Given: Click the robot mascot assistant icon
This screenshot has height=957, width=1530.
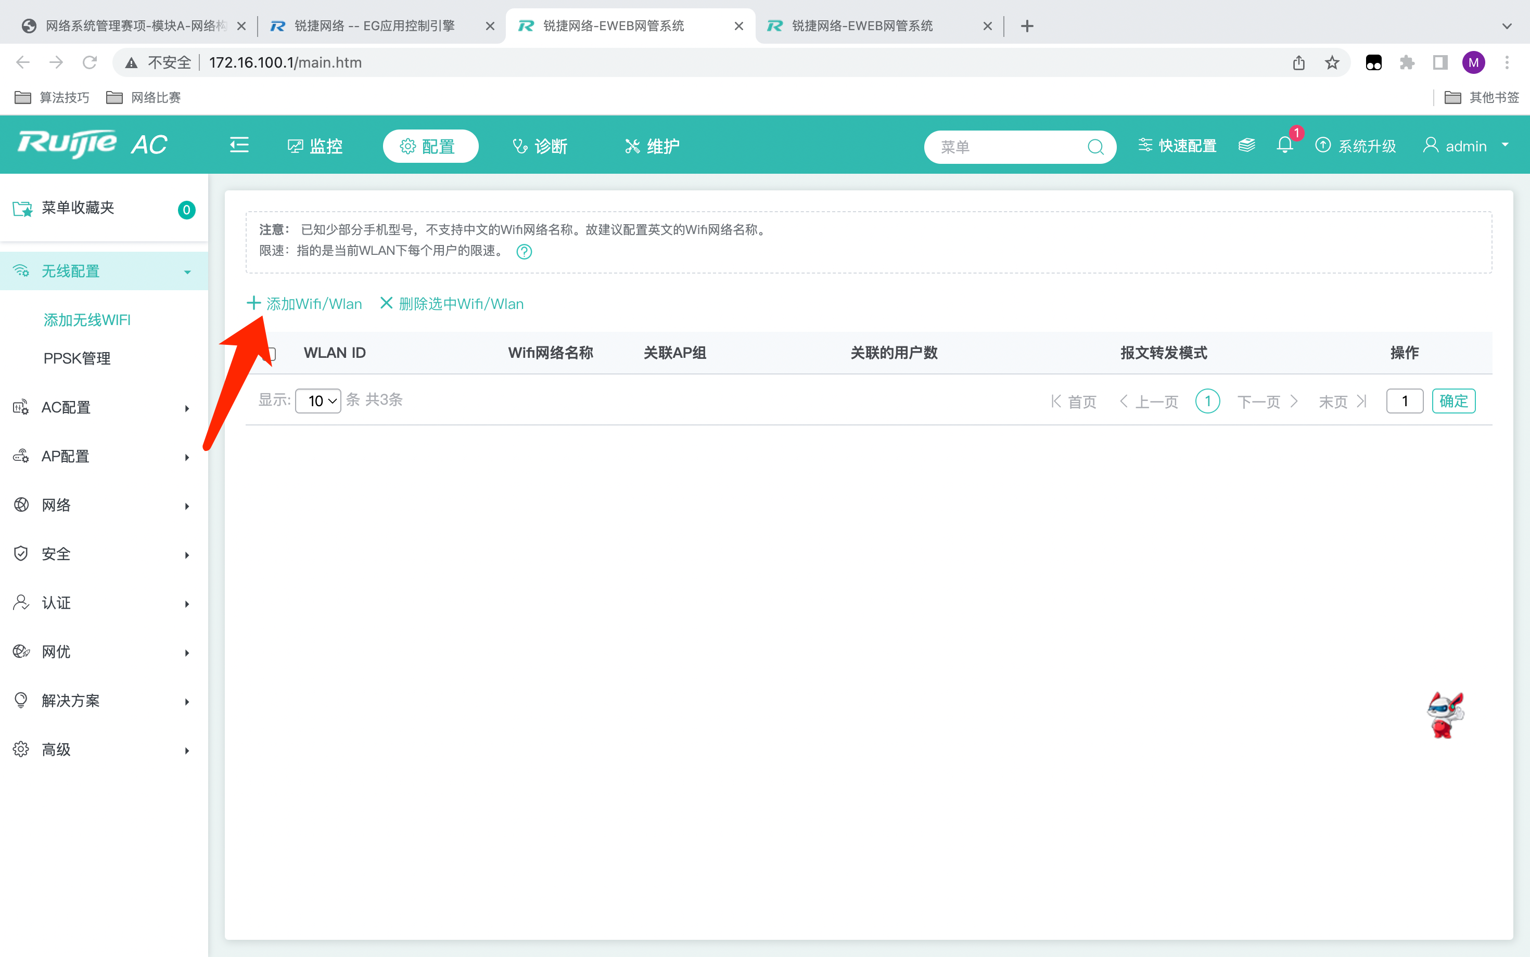Looking at the screenshot, I should pos(1445,715).
